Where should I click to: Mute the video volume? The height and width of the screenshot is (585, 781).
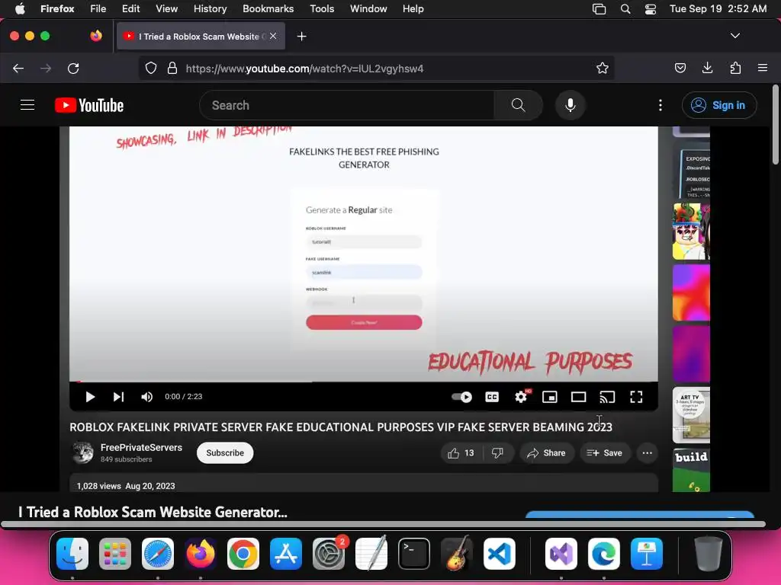146,397
